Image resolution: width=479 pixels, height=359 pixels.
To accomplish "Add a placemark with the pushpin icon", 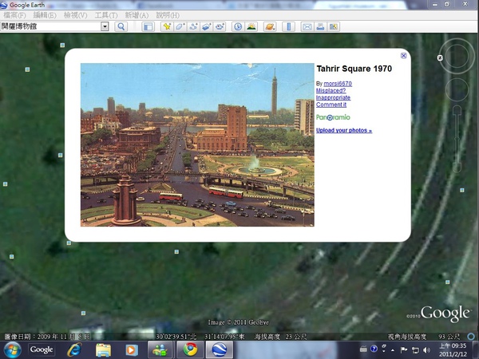I will pos(167,27).
